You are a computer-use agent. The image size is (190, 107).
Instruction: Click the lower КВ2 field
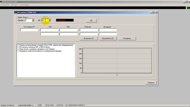[x=69, y=34]
